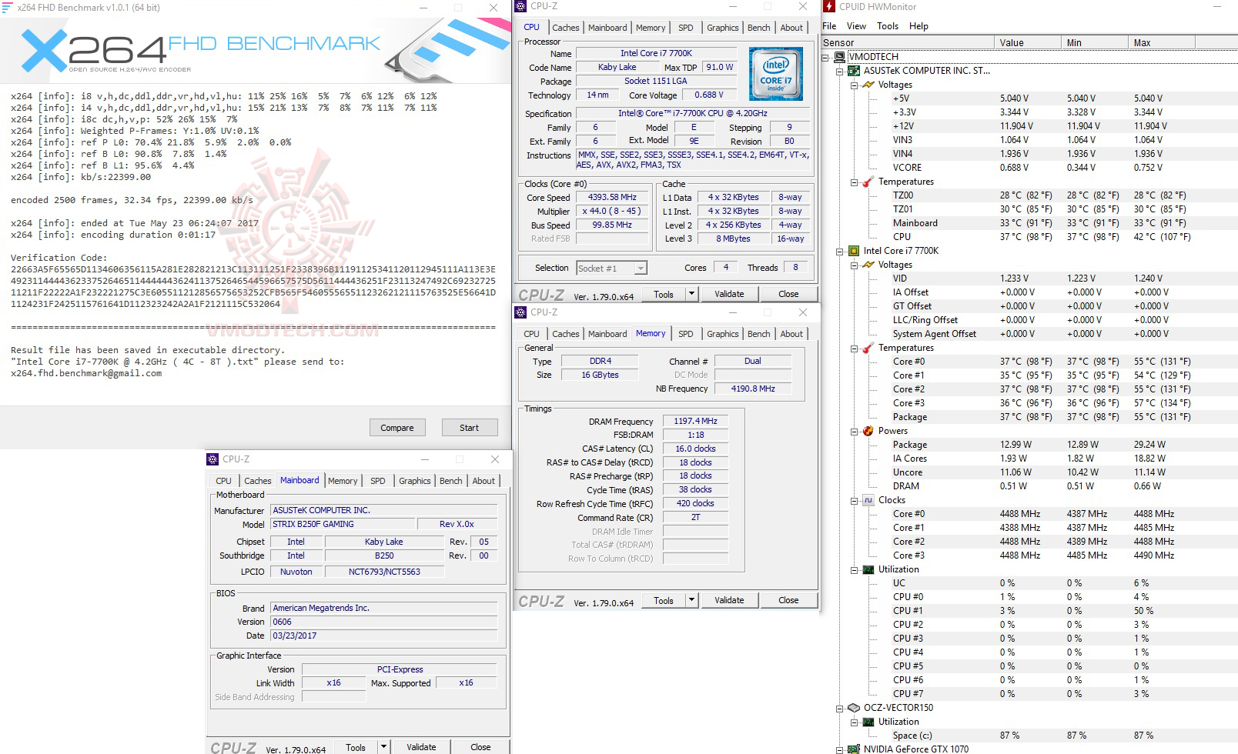Viewport: 1238px width, 754px height.
Task: Click the 'encoded 2500 frames' result line
Action: pyautogui.click(x=132, y=200)
